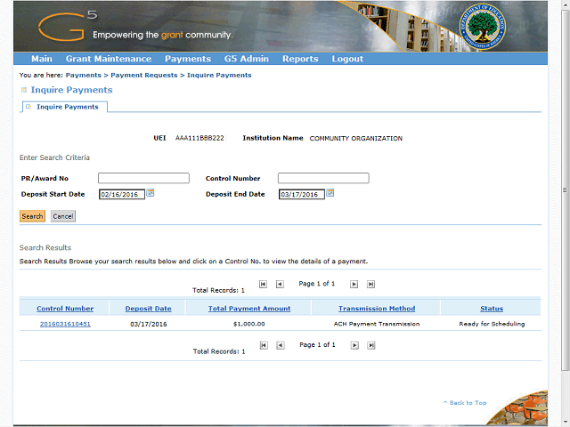Screen dimensions: 570x427
Task: Click the Search button
Action: pyautogui.click(x=32, y=216)
